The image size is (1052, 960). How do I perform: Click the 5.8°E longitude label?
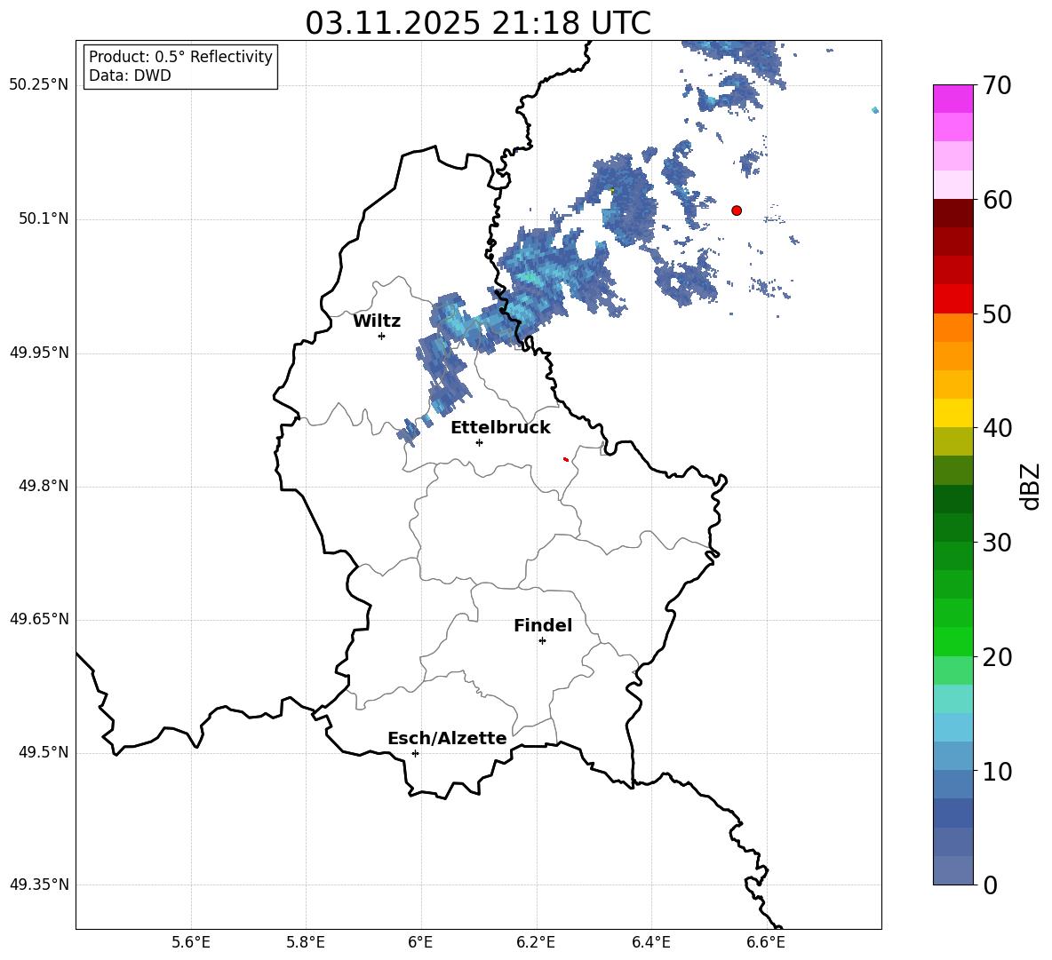pyautogui.click(x=306, y=943)
